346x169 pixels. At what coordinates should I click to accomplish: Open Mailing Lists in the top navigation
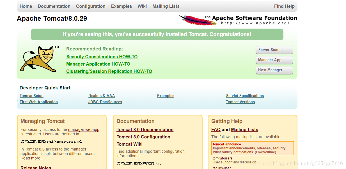pyautogui.click(x=166, y=6)
